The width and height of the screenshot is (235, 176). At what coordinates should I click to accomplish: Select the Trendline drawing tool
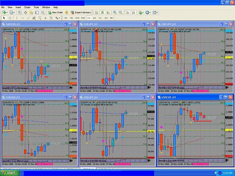point(28,18)
